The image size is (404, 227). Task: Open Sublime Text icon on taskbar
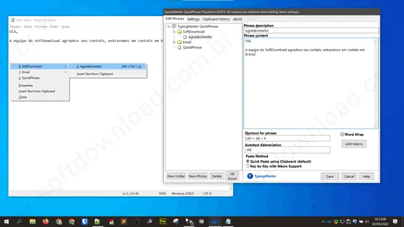click(x=124, y=221)
